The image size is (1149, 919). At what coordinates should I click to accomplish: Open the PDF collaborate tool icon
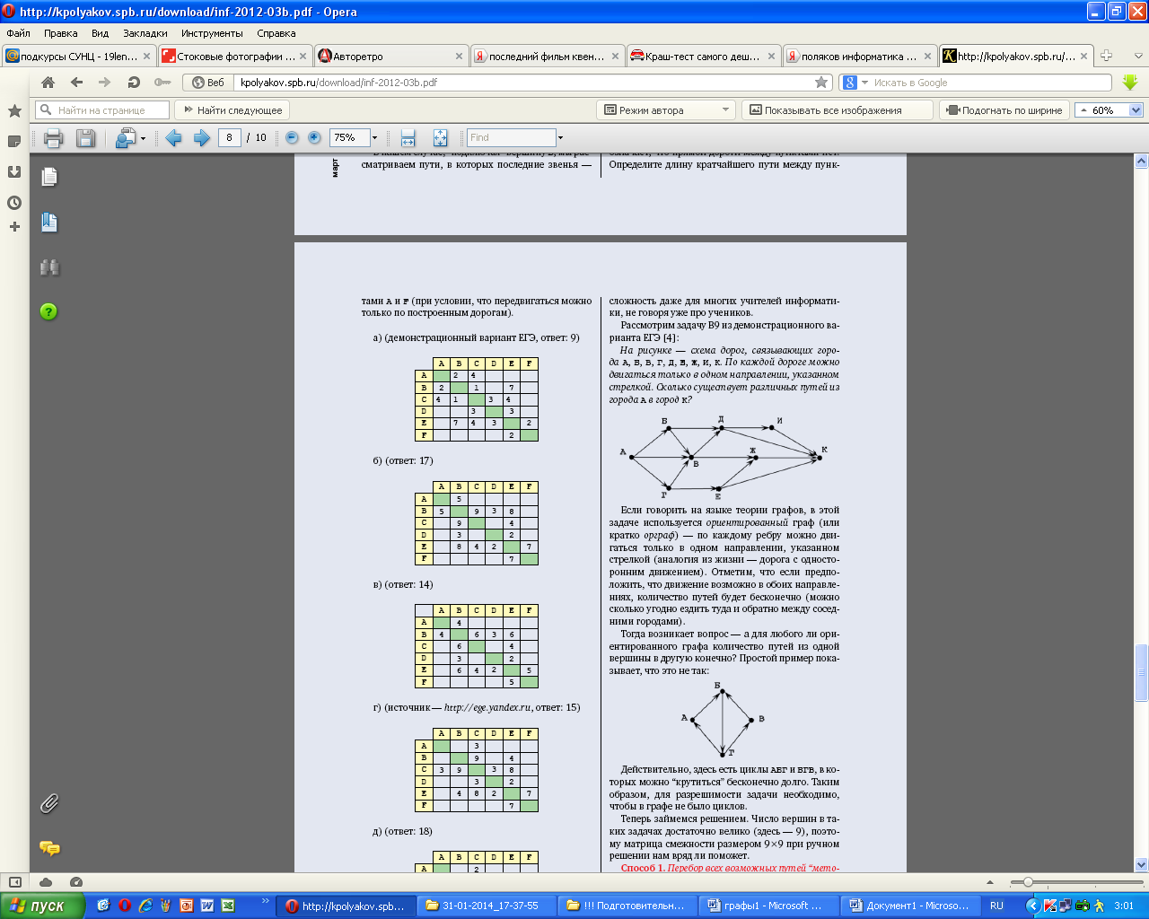(x=126, y=137)
